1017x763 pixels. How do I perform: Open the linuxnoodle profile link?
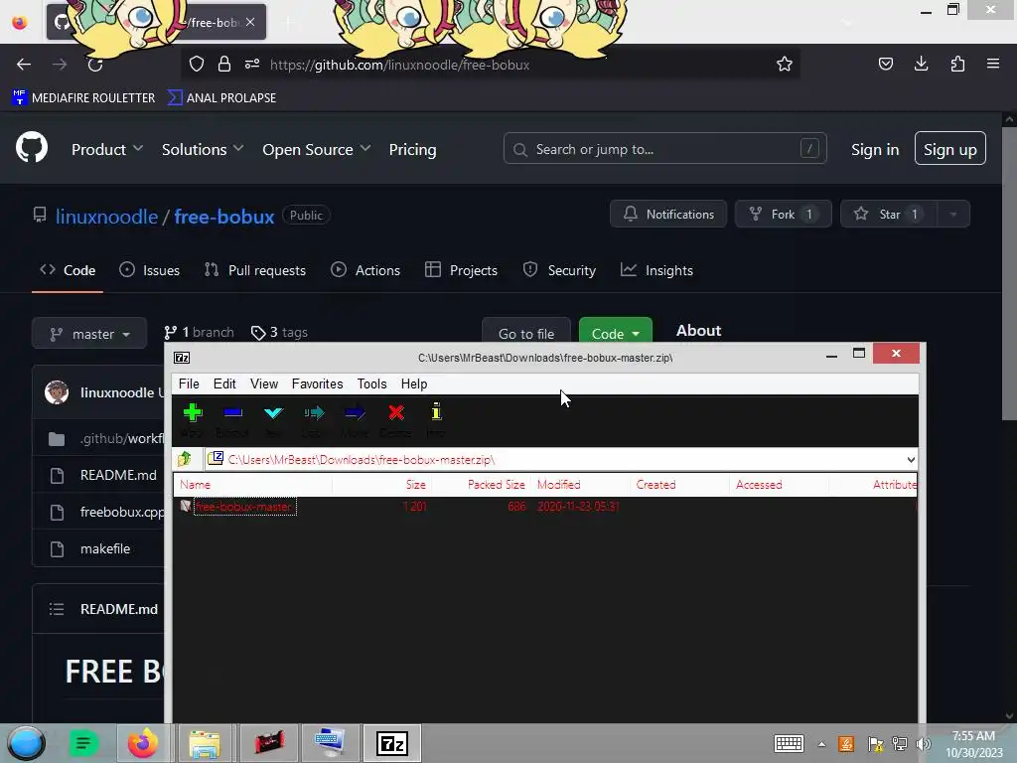[106, 216]
